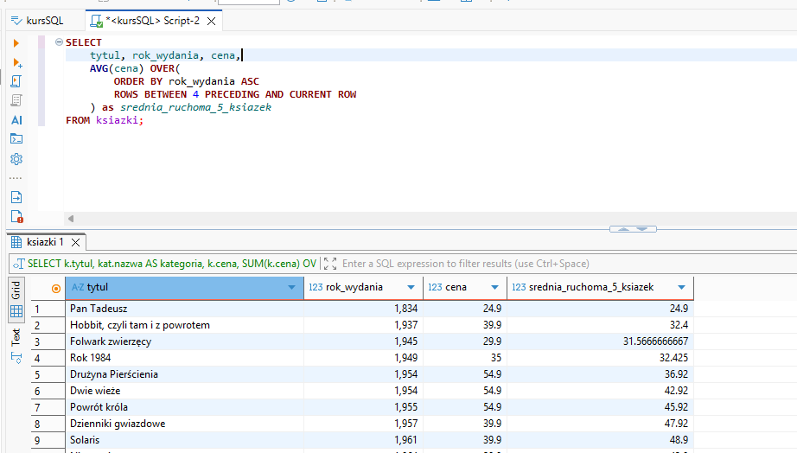This screenshot has height=453, width=797.
Task: Open the tytul column sort dropdown
Action: coord(291,288)
